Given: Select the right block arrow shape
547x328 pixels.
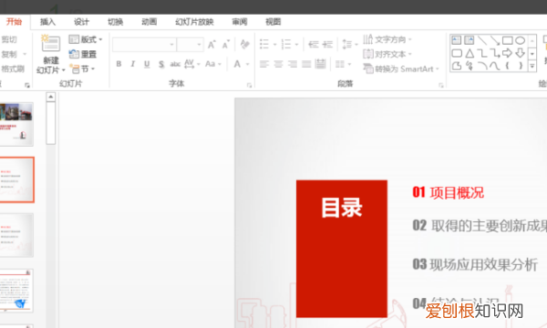Looking at the screenshot, I should click(508, 54).
